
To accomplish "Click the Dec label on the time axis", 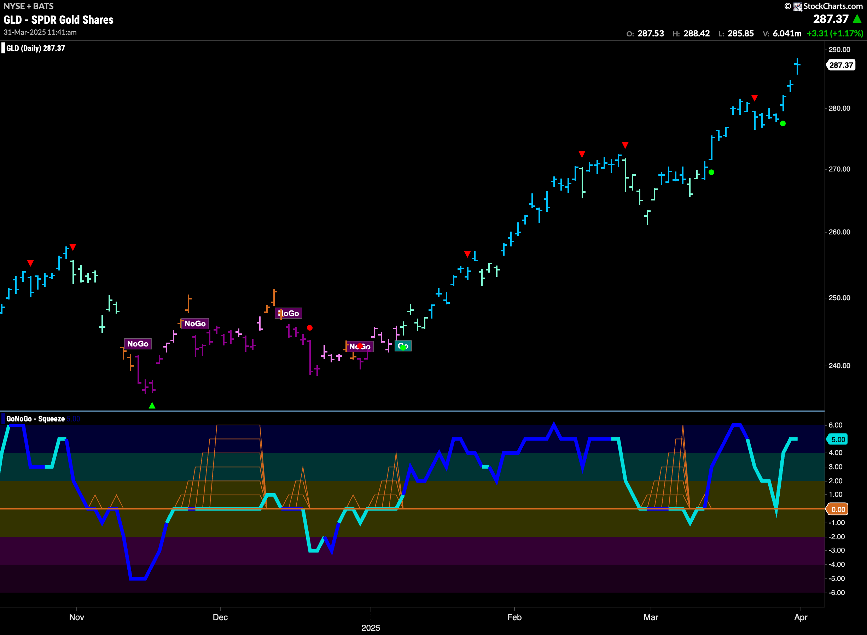I will tap(220, 617).
